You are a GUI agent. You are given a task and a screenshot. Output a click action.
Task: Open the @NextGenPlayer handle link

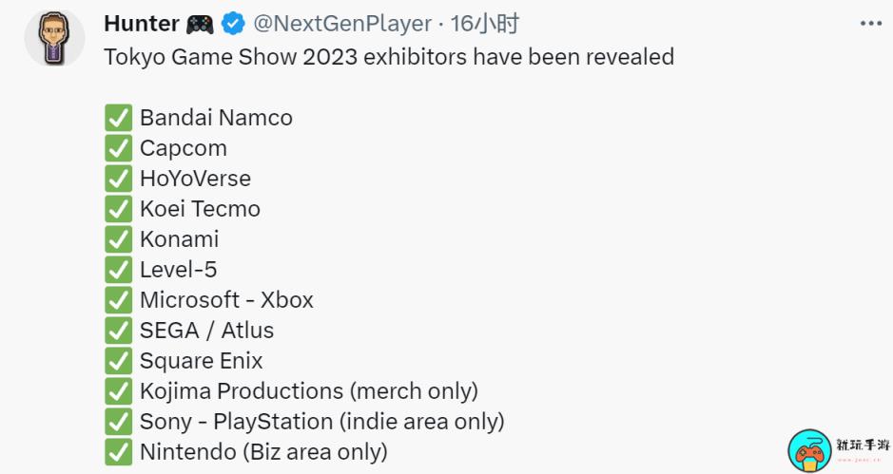[342, 24]
